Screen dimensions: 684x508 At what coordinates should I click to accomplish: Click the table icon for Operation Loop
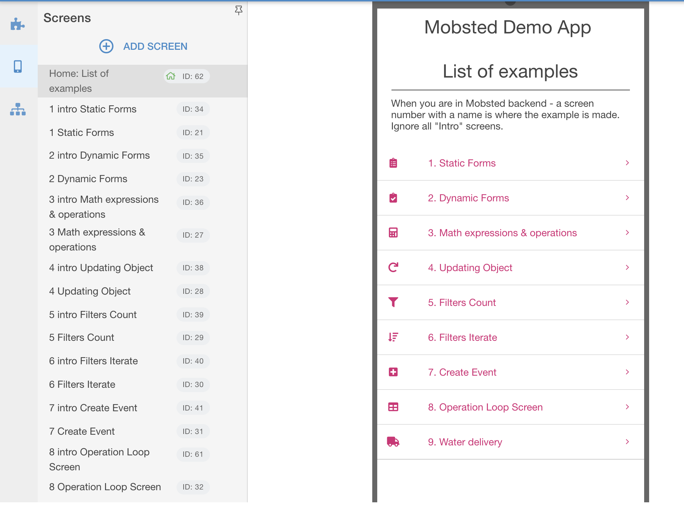pos(393,407)
